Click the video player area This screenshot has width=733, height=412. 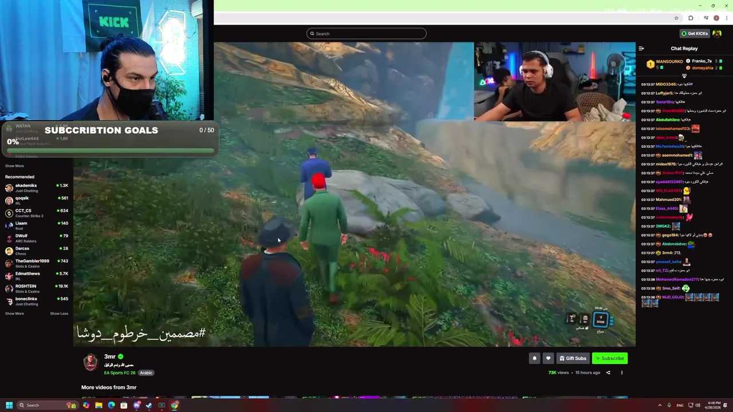[354, 195]
